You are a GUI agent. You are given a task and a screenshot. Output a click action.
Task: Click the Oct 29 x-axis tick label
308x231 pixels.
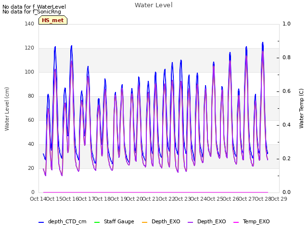click(279, 199)
